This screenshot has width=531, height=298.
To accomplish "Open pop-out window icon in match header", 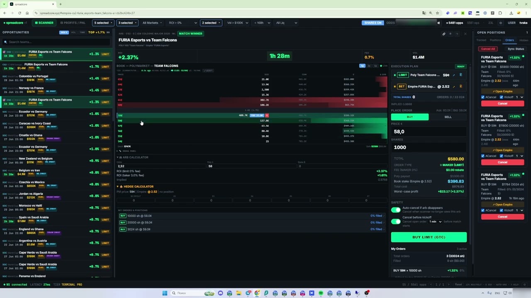I will pos(457,34).
